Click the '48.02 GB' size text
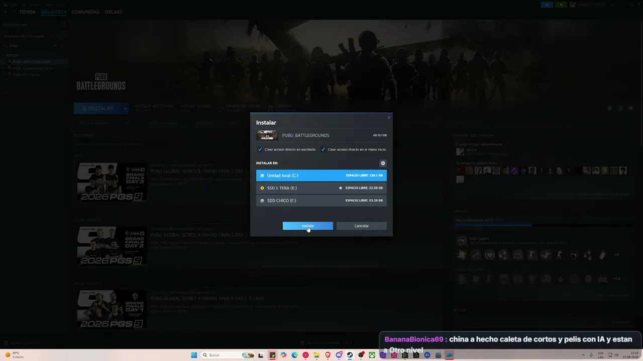The image size is (643, 361). point(380,135)
